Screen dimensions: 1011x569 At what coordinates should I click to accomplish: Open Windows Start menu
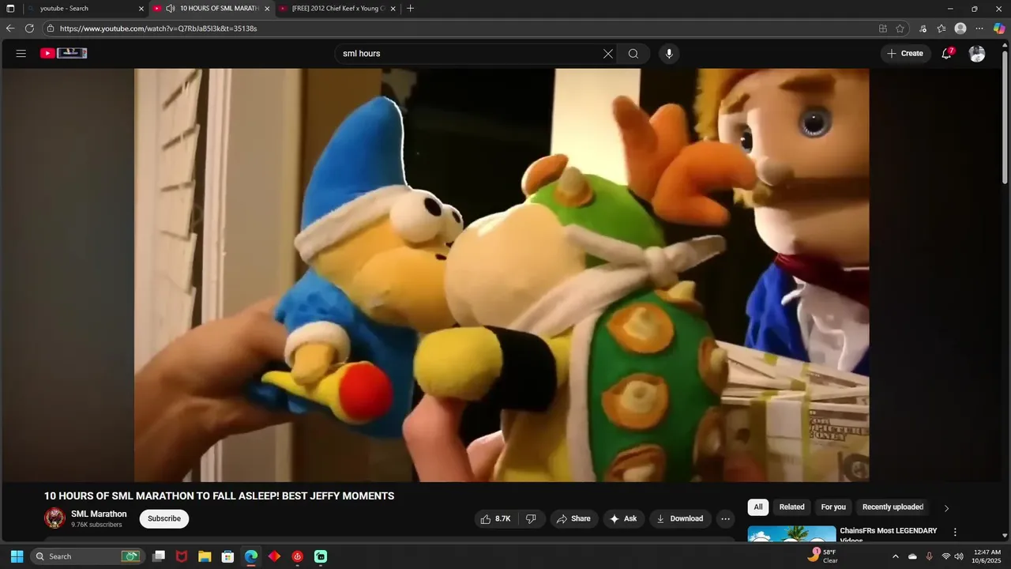point(17,556)
